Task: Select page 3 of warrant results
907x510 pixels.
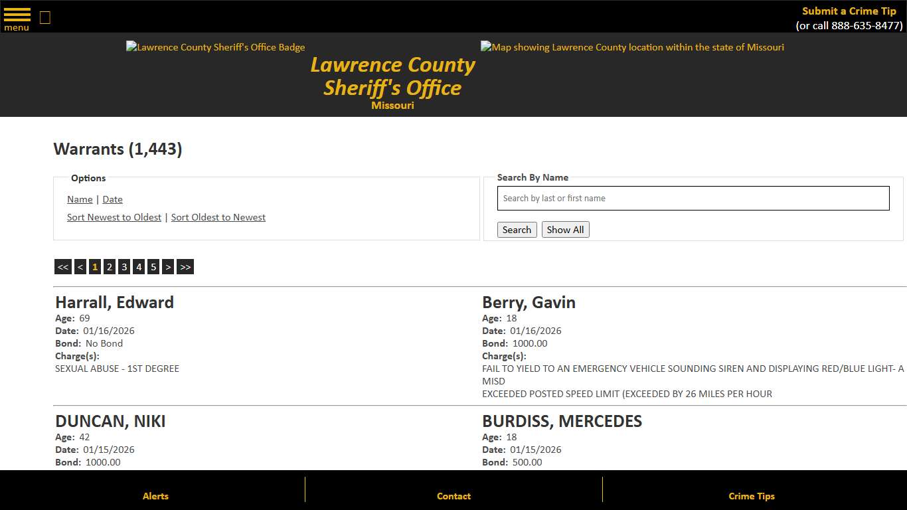Action: [x=124, y=266]
